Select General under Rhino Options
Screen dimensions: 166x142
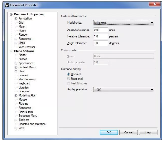tap(23, 75)
